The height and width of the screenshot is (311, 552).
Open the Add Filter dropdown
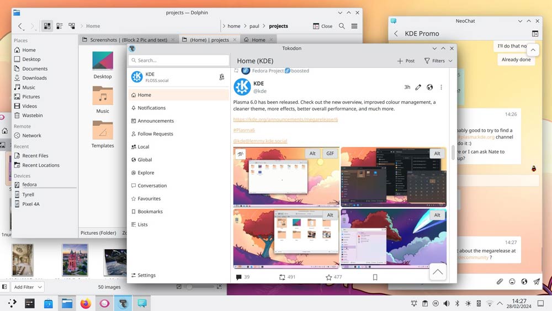pyautogui.click(x=26, y=287)
